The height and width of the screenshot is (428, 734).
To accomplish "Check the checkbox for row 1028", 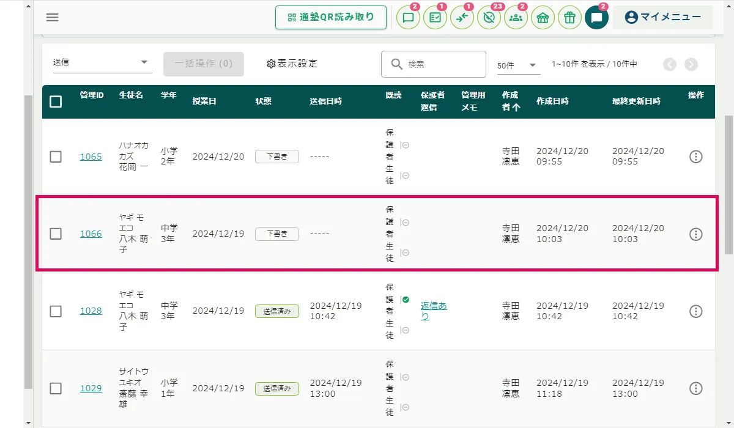I will [56, 311].
